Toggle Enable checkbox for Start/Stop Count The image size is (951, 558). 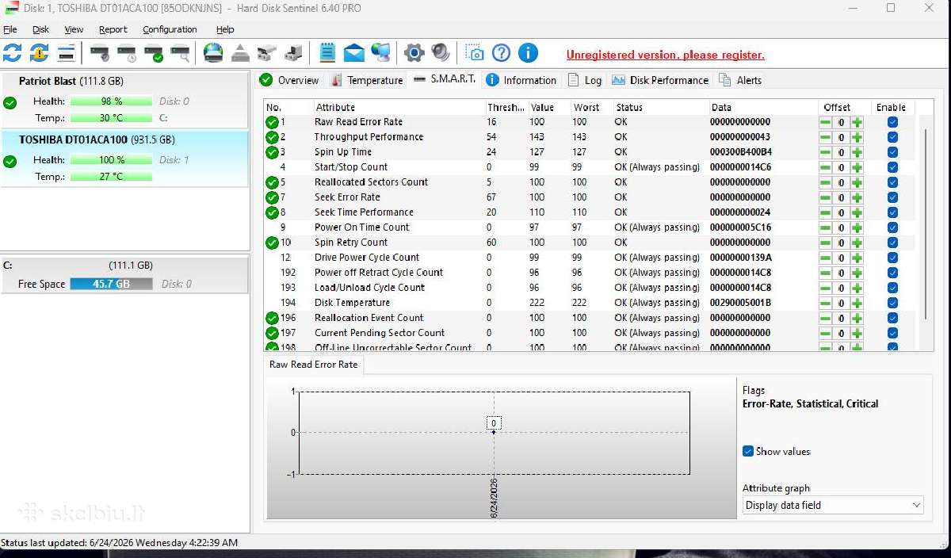coord(893,167)
